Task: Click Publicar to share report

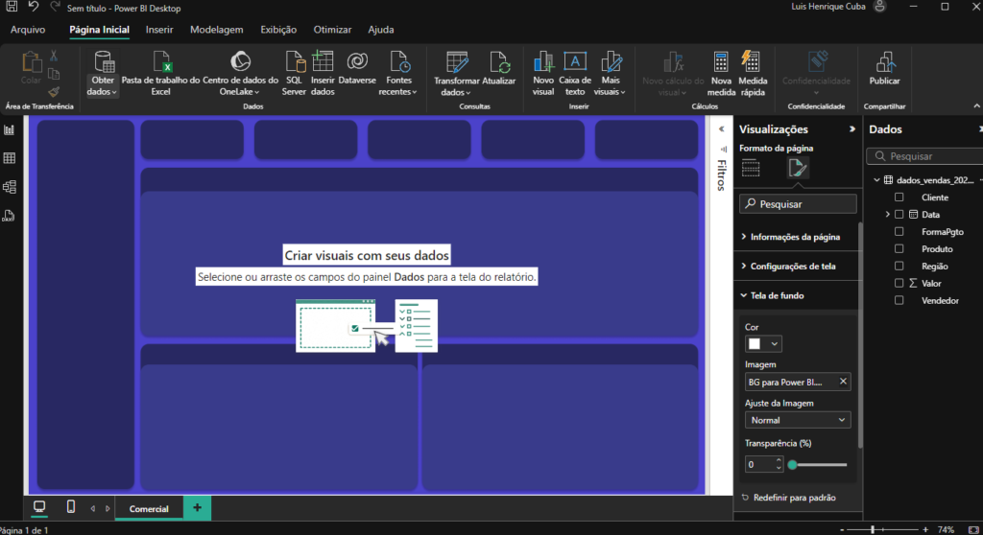Action: click(x=884, y=69)
